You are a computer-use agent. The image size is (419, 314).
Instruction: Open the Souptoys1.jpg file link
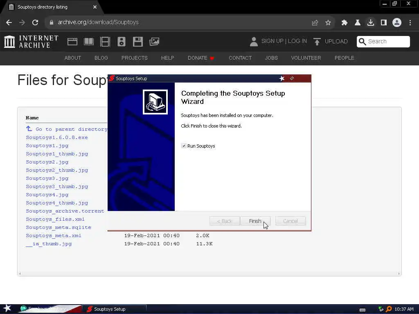click(47, 146)
